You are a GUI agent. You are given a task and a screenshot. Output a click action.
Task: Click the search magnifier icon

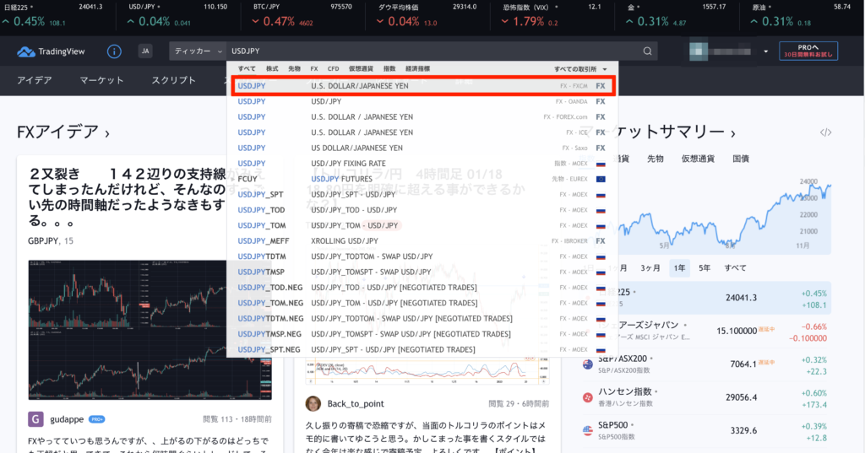[648, 51]
